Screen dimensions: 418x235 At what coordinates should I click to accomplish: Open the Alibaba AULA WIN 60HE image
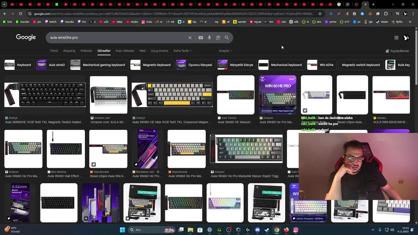391,95
